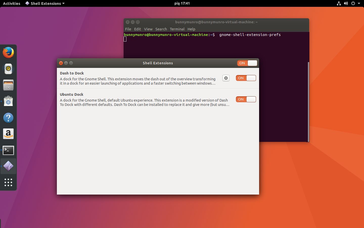Open the system power menu arrow
Viewport: 364px width, 228px height.
click(359, 3)
